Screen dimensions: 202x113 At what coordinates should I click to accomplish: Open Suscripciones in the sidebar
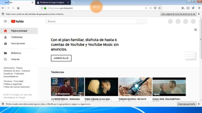pos(19,43)
